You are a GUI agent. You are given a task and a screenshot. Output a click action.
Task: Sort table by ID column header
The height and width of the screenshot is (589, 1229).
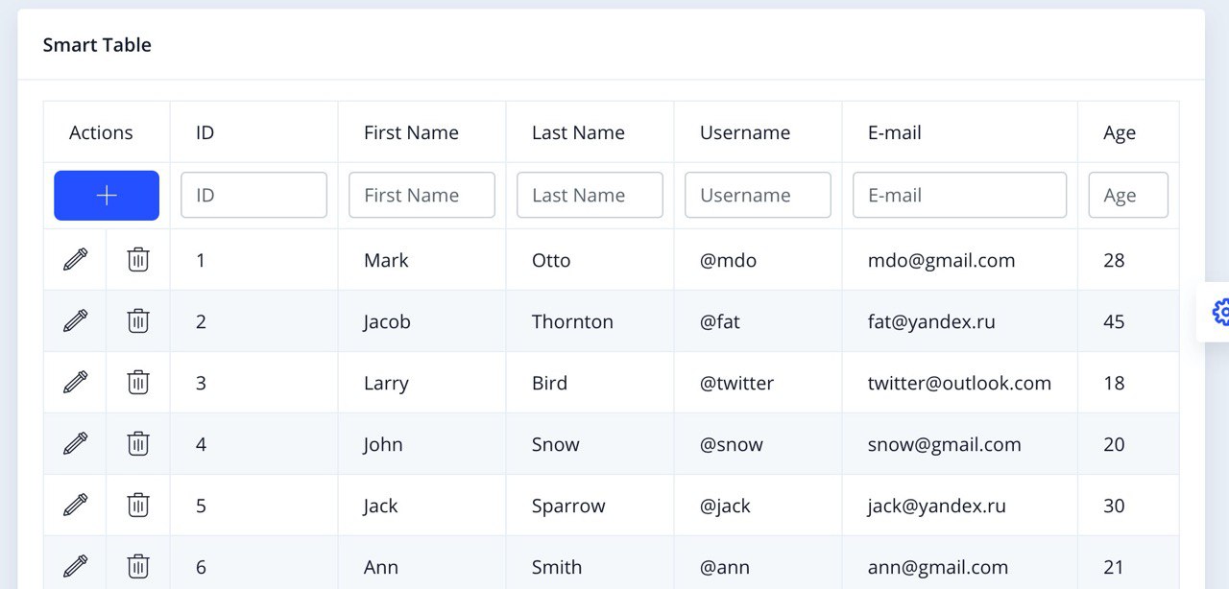click(205, 133)
